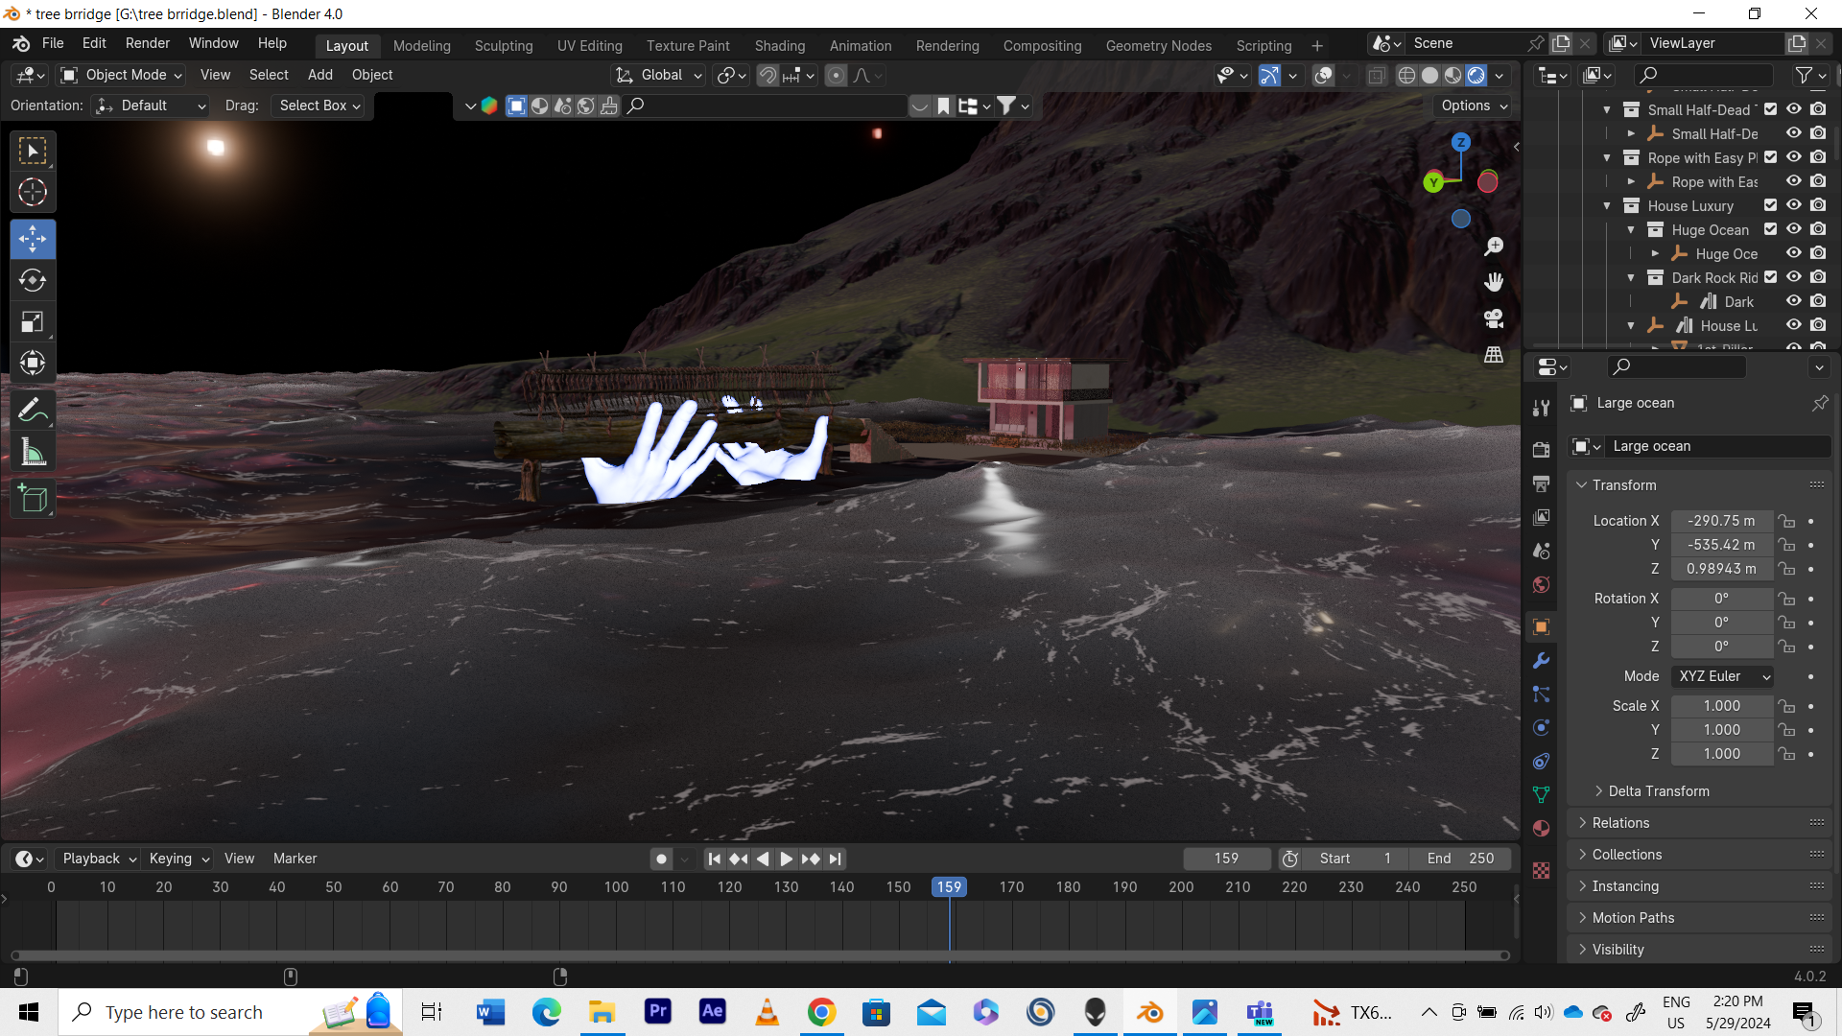
Task: Toggle snapping magnet in header
Action: [x=767, y=75]
